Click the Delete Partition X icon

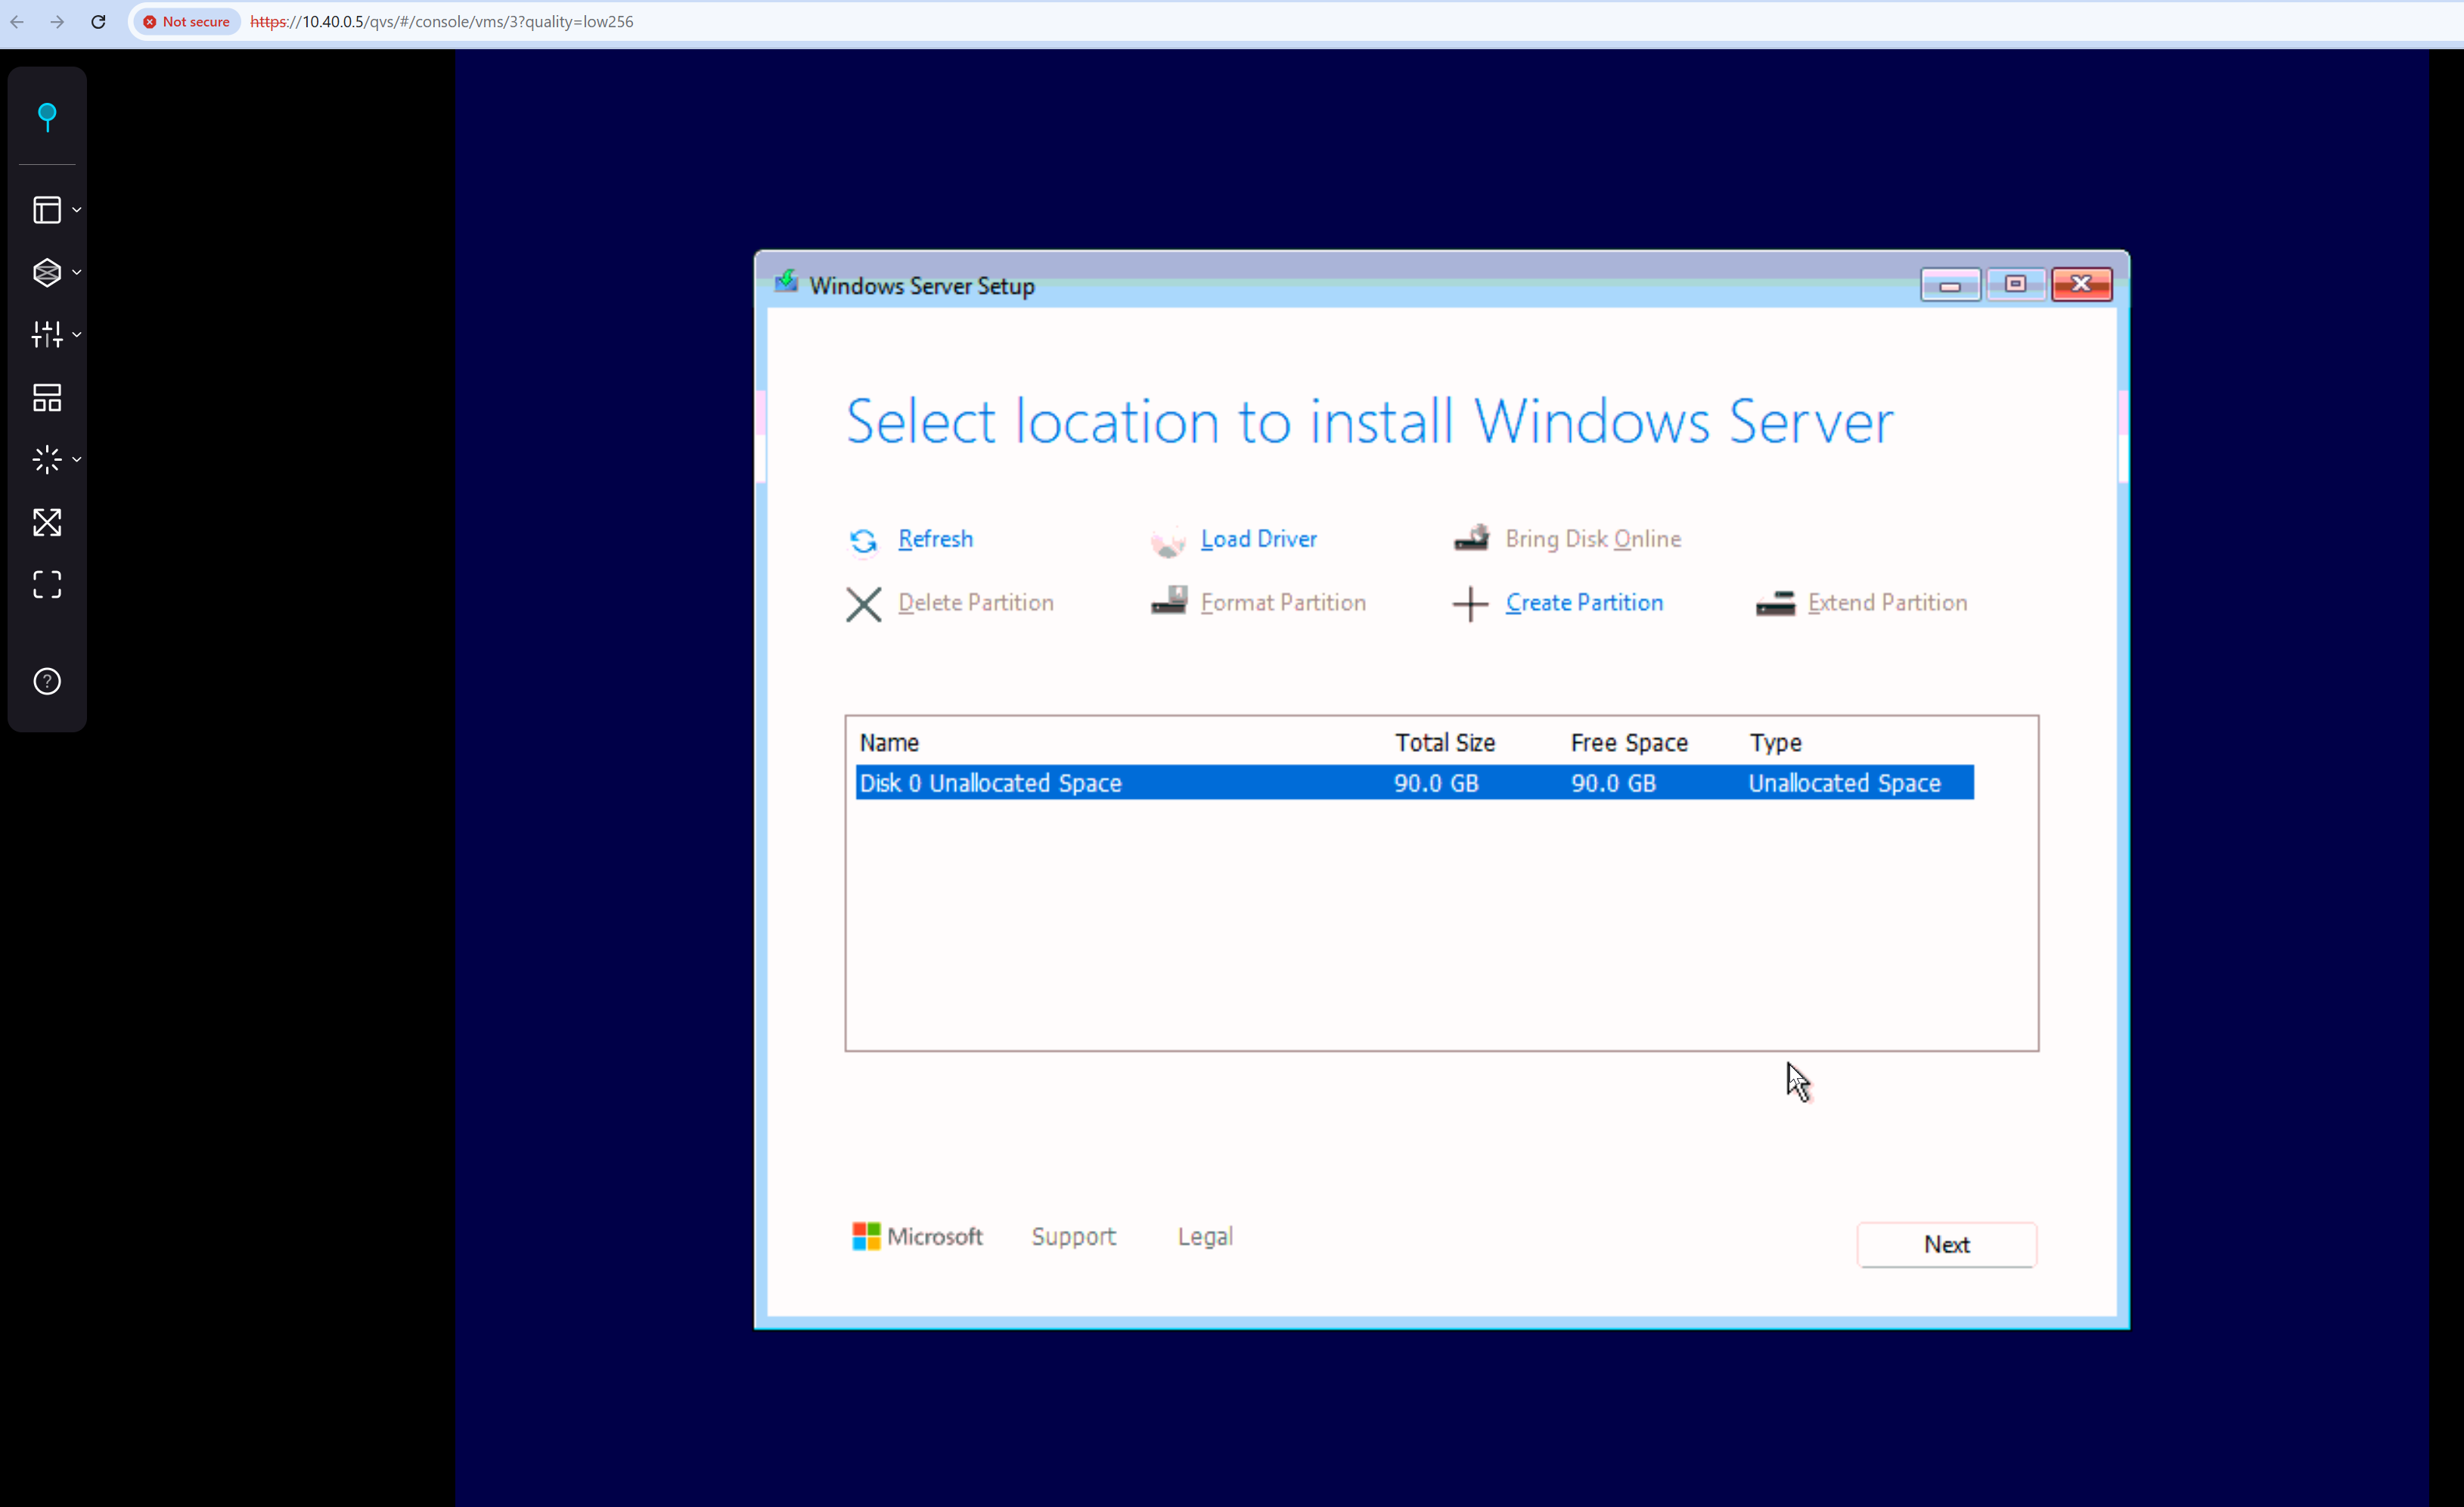863,604
